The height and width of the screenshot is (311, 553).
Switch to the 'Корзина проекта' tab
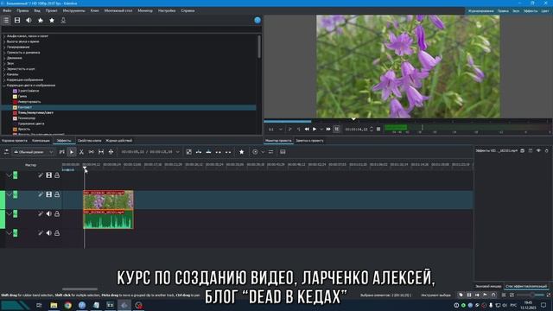[x=15, y=141]
